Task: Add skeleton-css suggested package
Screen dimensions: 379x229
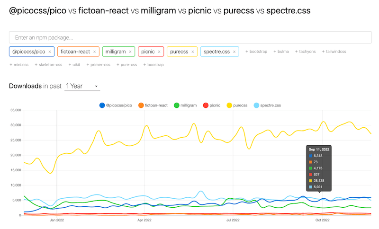Action: point(48,65)
